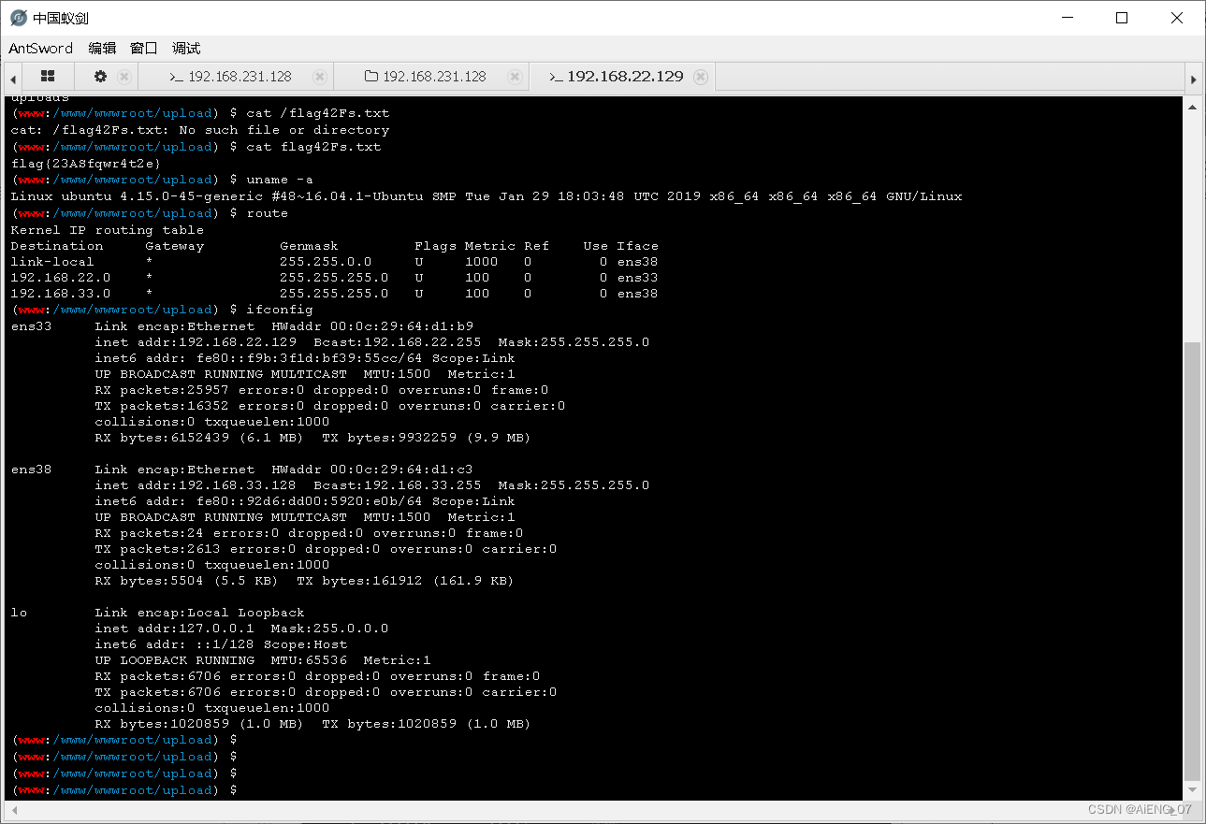Click the flag{23ASfqwr4t2e} output line
This screenshot has width=1206, height=824.
point(86,164)
